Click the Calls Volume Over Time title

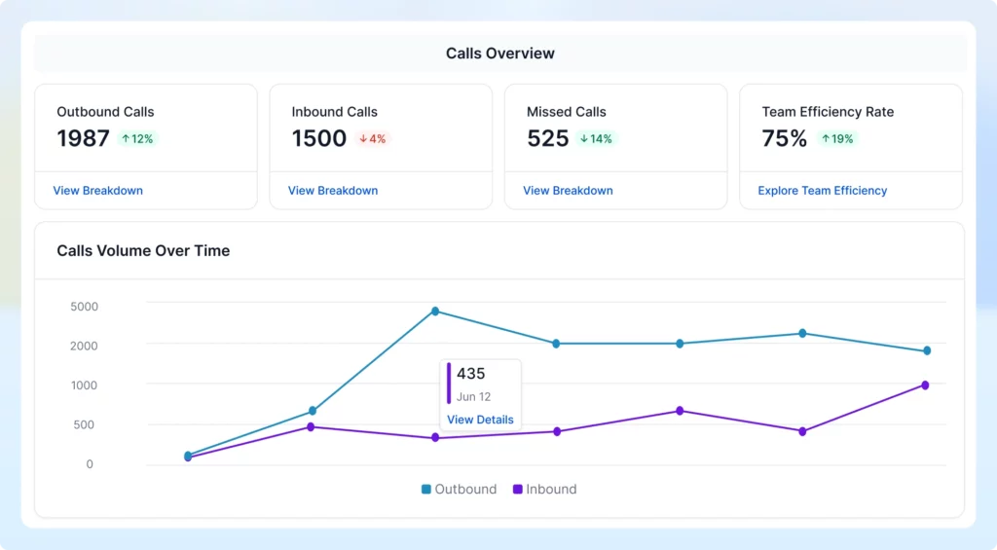[143, 251]
